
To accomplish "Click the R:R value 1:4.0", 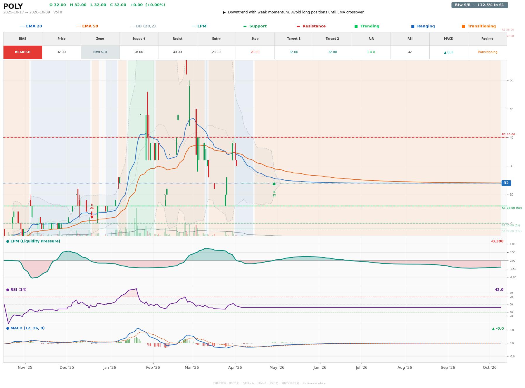I will coord(371,52).
